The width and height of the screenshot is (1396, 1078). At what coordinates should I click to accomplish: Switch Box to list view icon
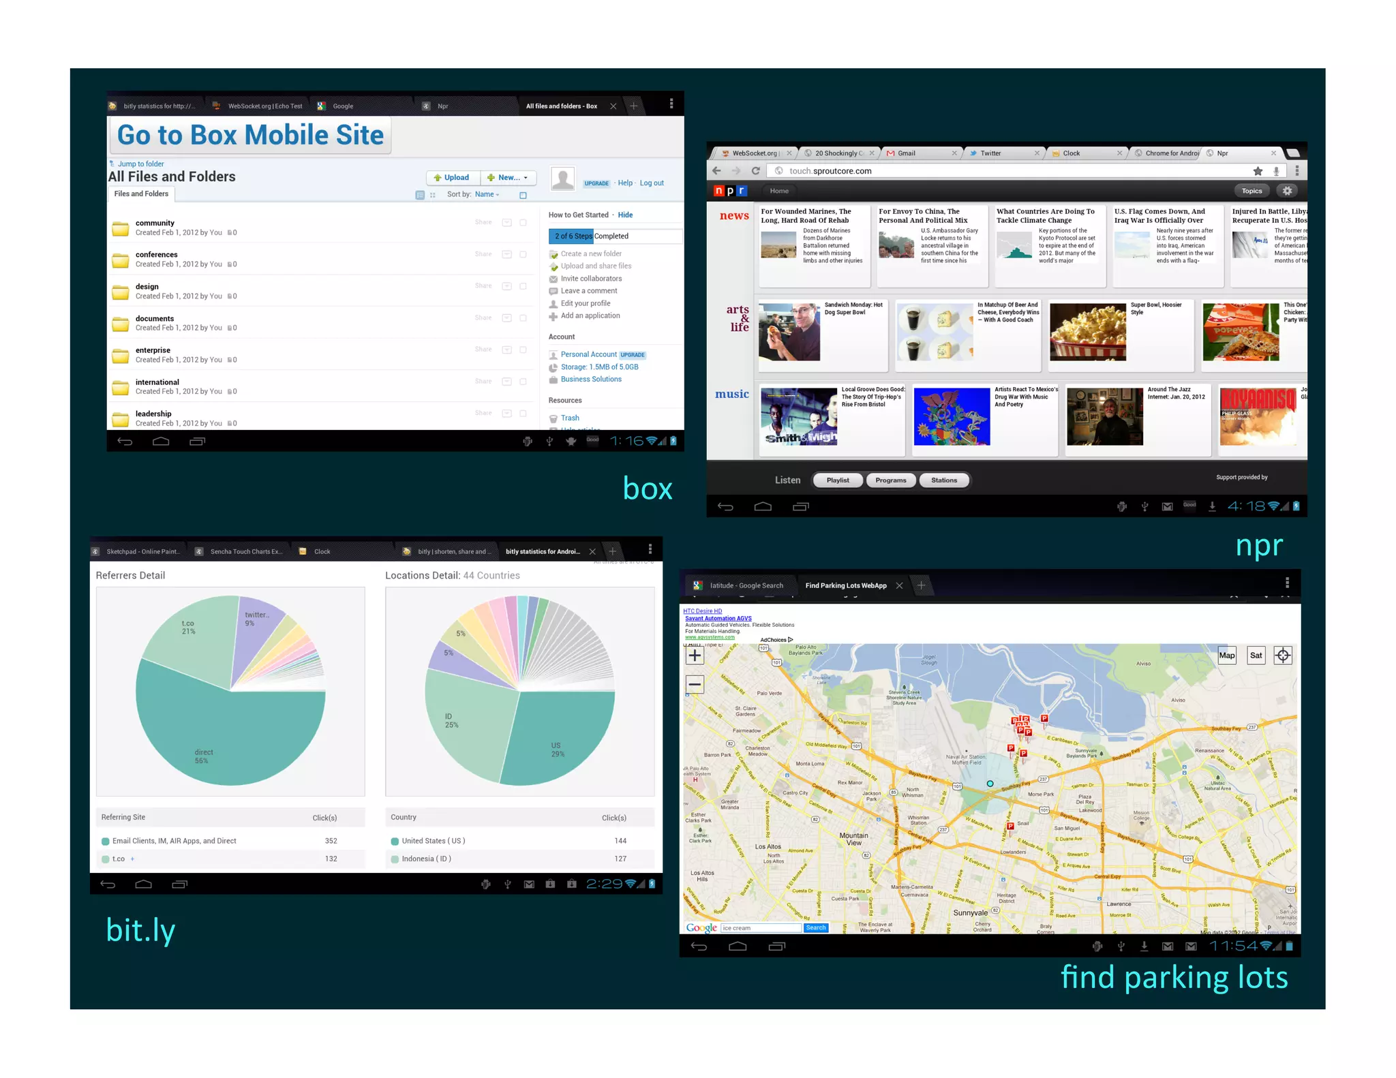[420, 195]
